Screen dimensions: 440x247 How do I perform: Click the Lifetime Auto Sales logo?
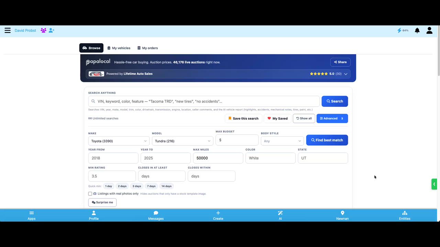[96, 74]
